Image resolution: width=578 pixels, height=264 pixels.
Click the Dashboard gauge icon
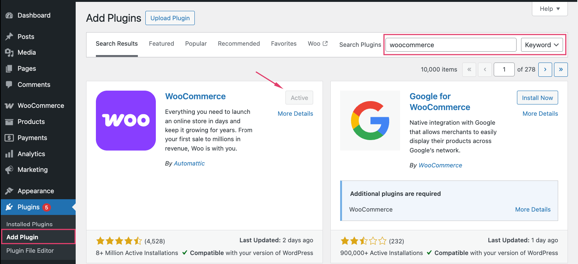pyautogui.click(x=9, y=15)
